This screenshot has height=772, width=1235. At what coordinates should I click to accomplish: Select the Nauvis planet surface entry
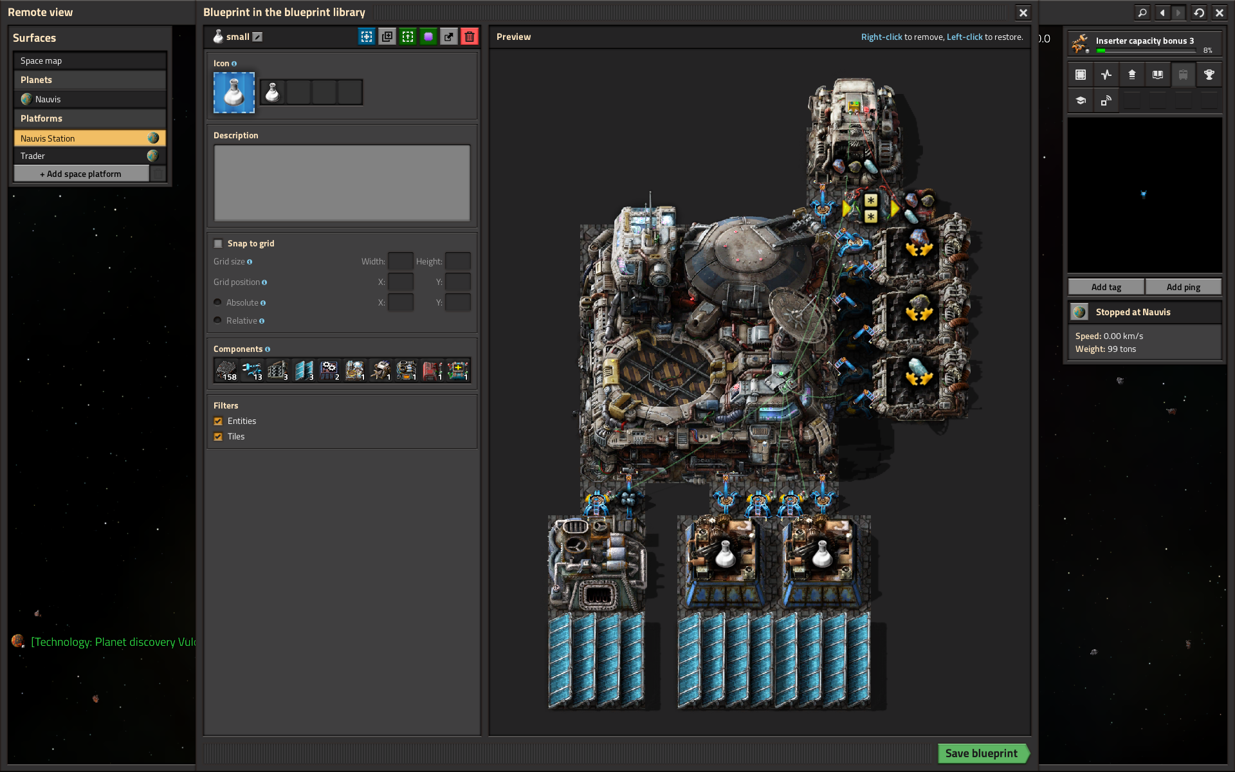point(89,99)
